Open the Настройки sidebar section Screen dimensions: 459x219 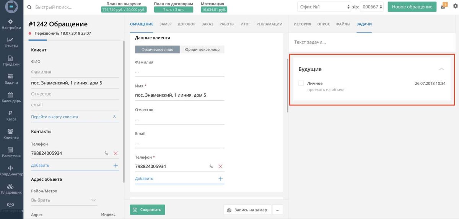point(11,24)
